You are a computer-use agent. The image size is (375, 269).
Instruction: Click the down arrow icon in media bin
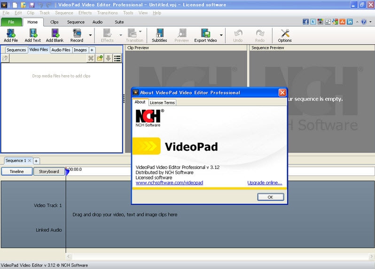coord(109,58)
